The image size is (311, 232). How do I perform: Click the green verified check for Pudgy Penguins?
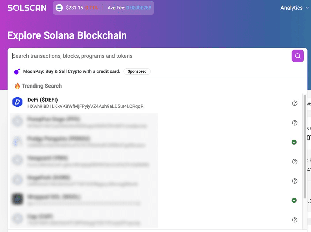point(294,142)
